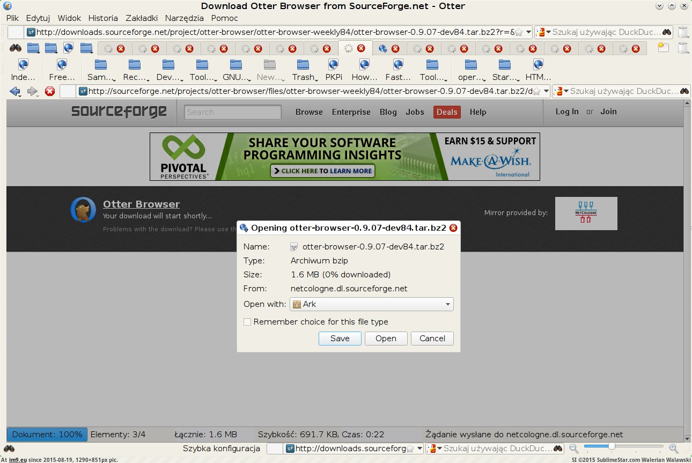Open the Enterprise link on SourceForge
This screenshot has height=463, width=692.
(x=351, y=112)
